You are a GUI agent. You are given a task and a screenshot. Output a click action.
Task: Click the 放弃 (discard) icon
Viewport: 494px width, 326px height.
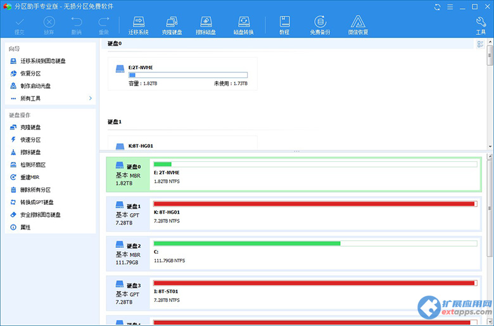[x=49, y=22]
